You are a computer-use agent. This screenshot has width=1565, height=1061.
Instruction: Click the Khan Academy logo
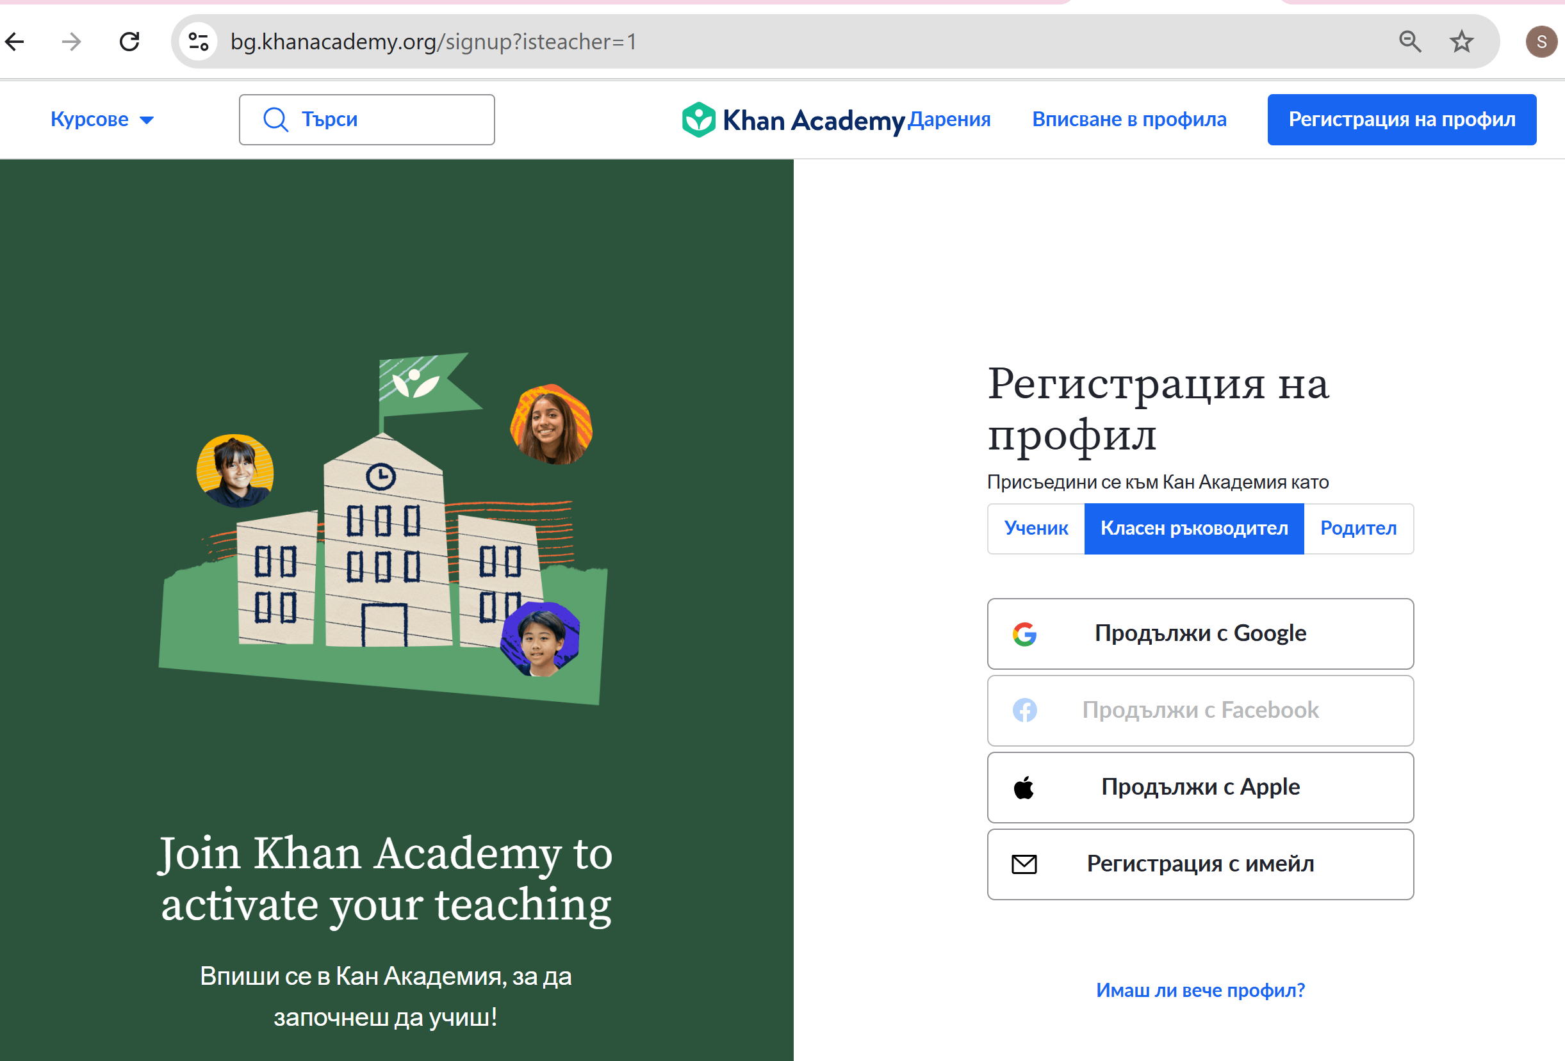click(792, 120)
